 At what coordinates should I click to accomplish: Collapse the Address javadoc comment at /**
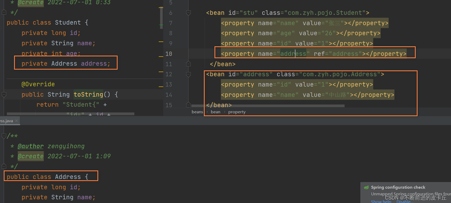point(4,136)
